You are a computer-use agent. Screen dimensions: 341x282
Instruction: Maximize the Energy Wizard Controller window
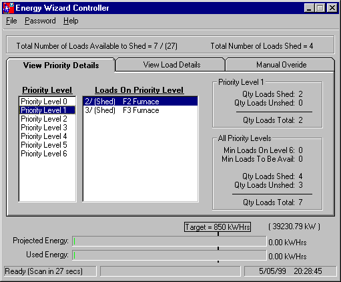point(320,8)
